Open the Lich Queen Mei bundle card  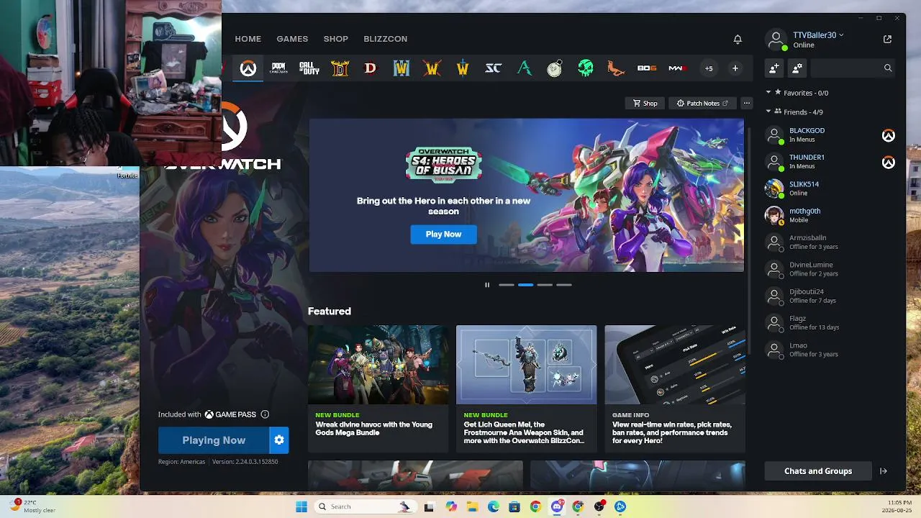[527, 388]
